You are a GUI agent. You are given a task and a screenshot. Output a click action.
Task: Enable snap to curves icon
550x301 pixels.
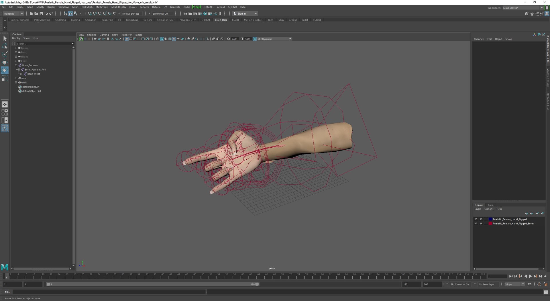tap(95, 13)
